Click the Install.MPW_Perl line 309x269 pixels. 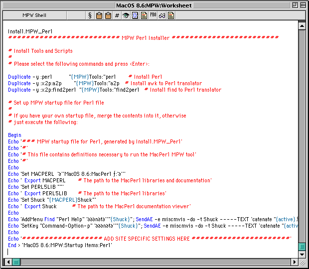30,31
